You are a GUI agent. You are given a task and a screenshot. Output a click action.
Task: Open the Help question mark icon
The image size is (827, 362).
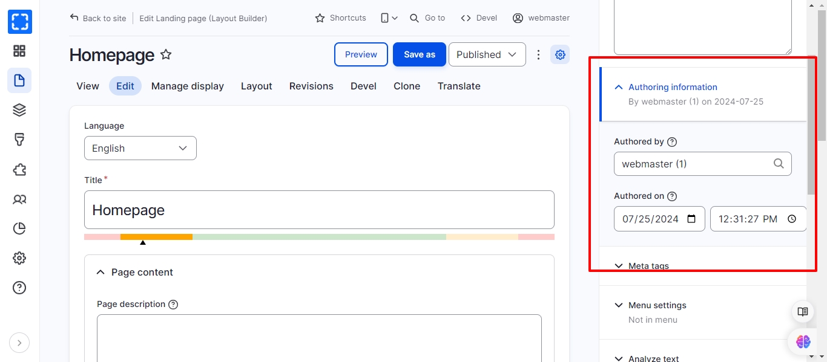19,288
